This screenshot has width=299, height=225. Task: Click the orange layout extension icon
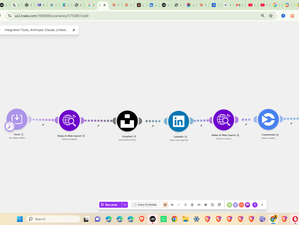click(x=292, y=16)
